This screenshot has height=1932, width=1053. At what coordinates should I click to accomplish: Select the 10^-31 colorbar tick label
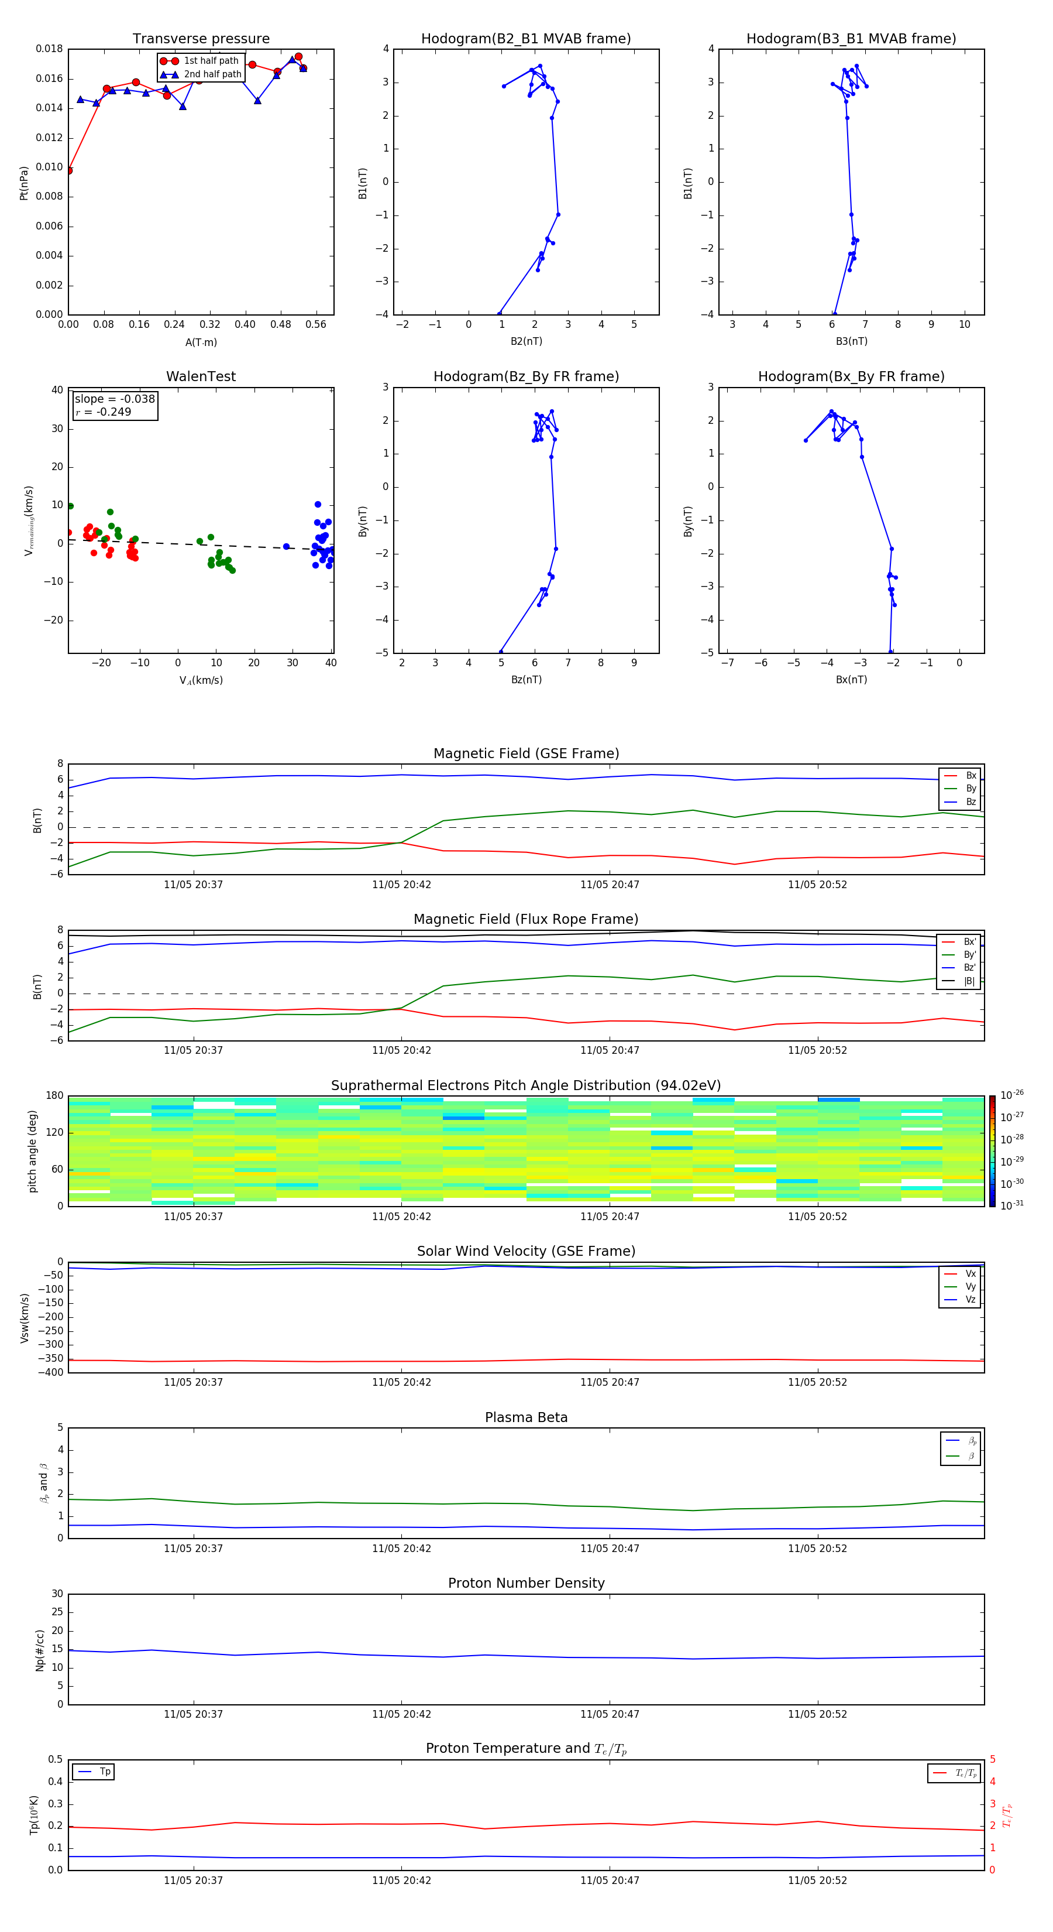coord(1012,1205)
